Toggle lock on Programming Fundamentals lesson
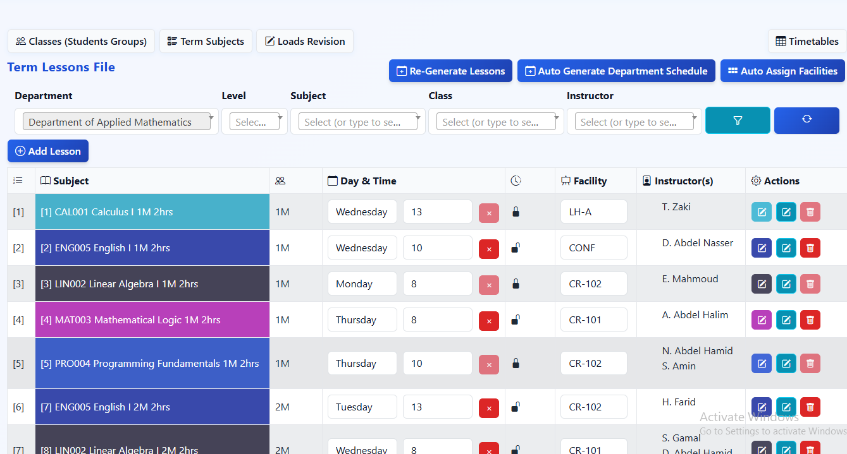The image size is (847, 454). 516,364
